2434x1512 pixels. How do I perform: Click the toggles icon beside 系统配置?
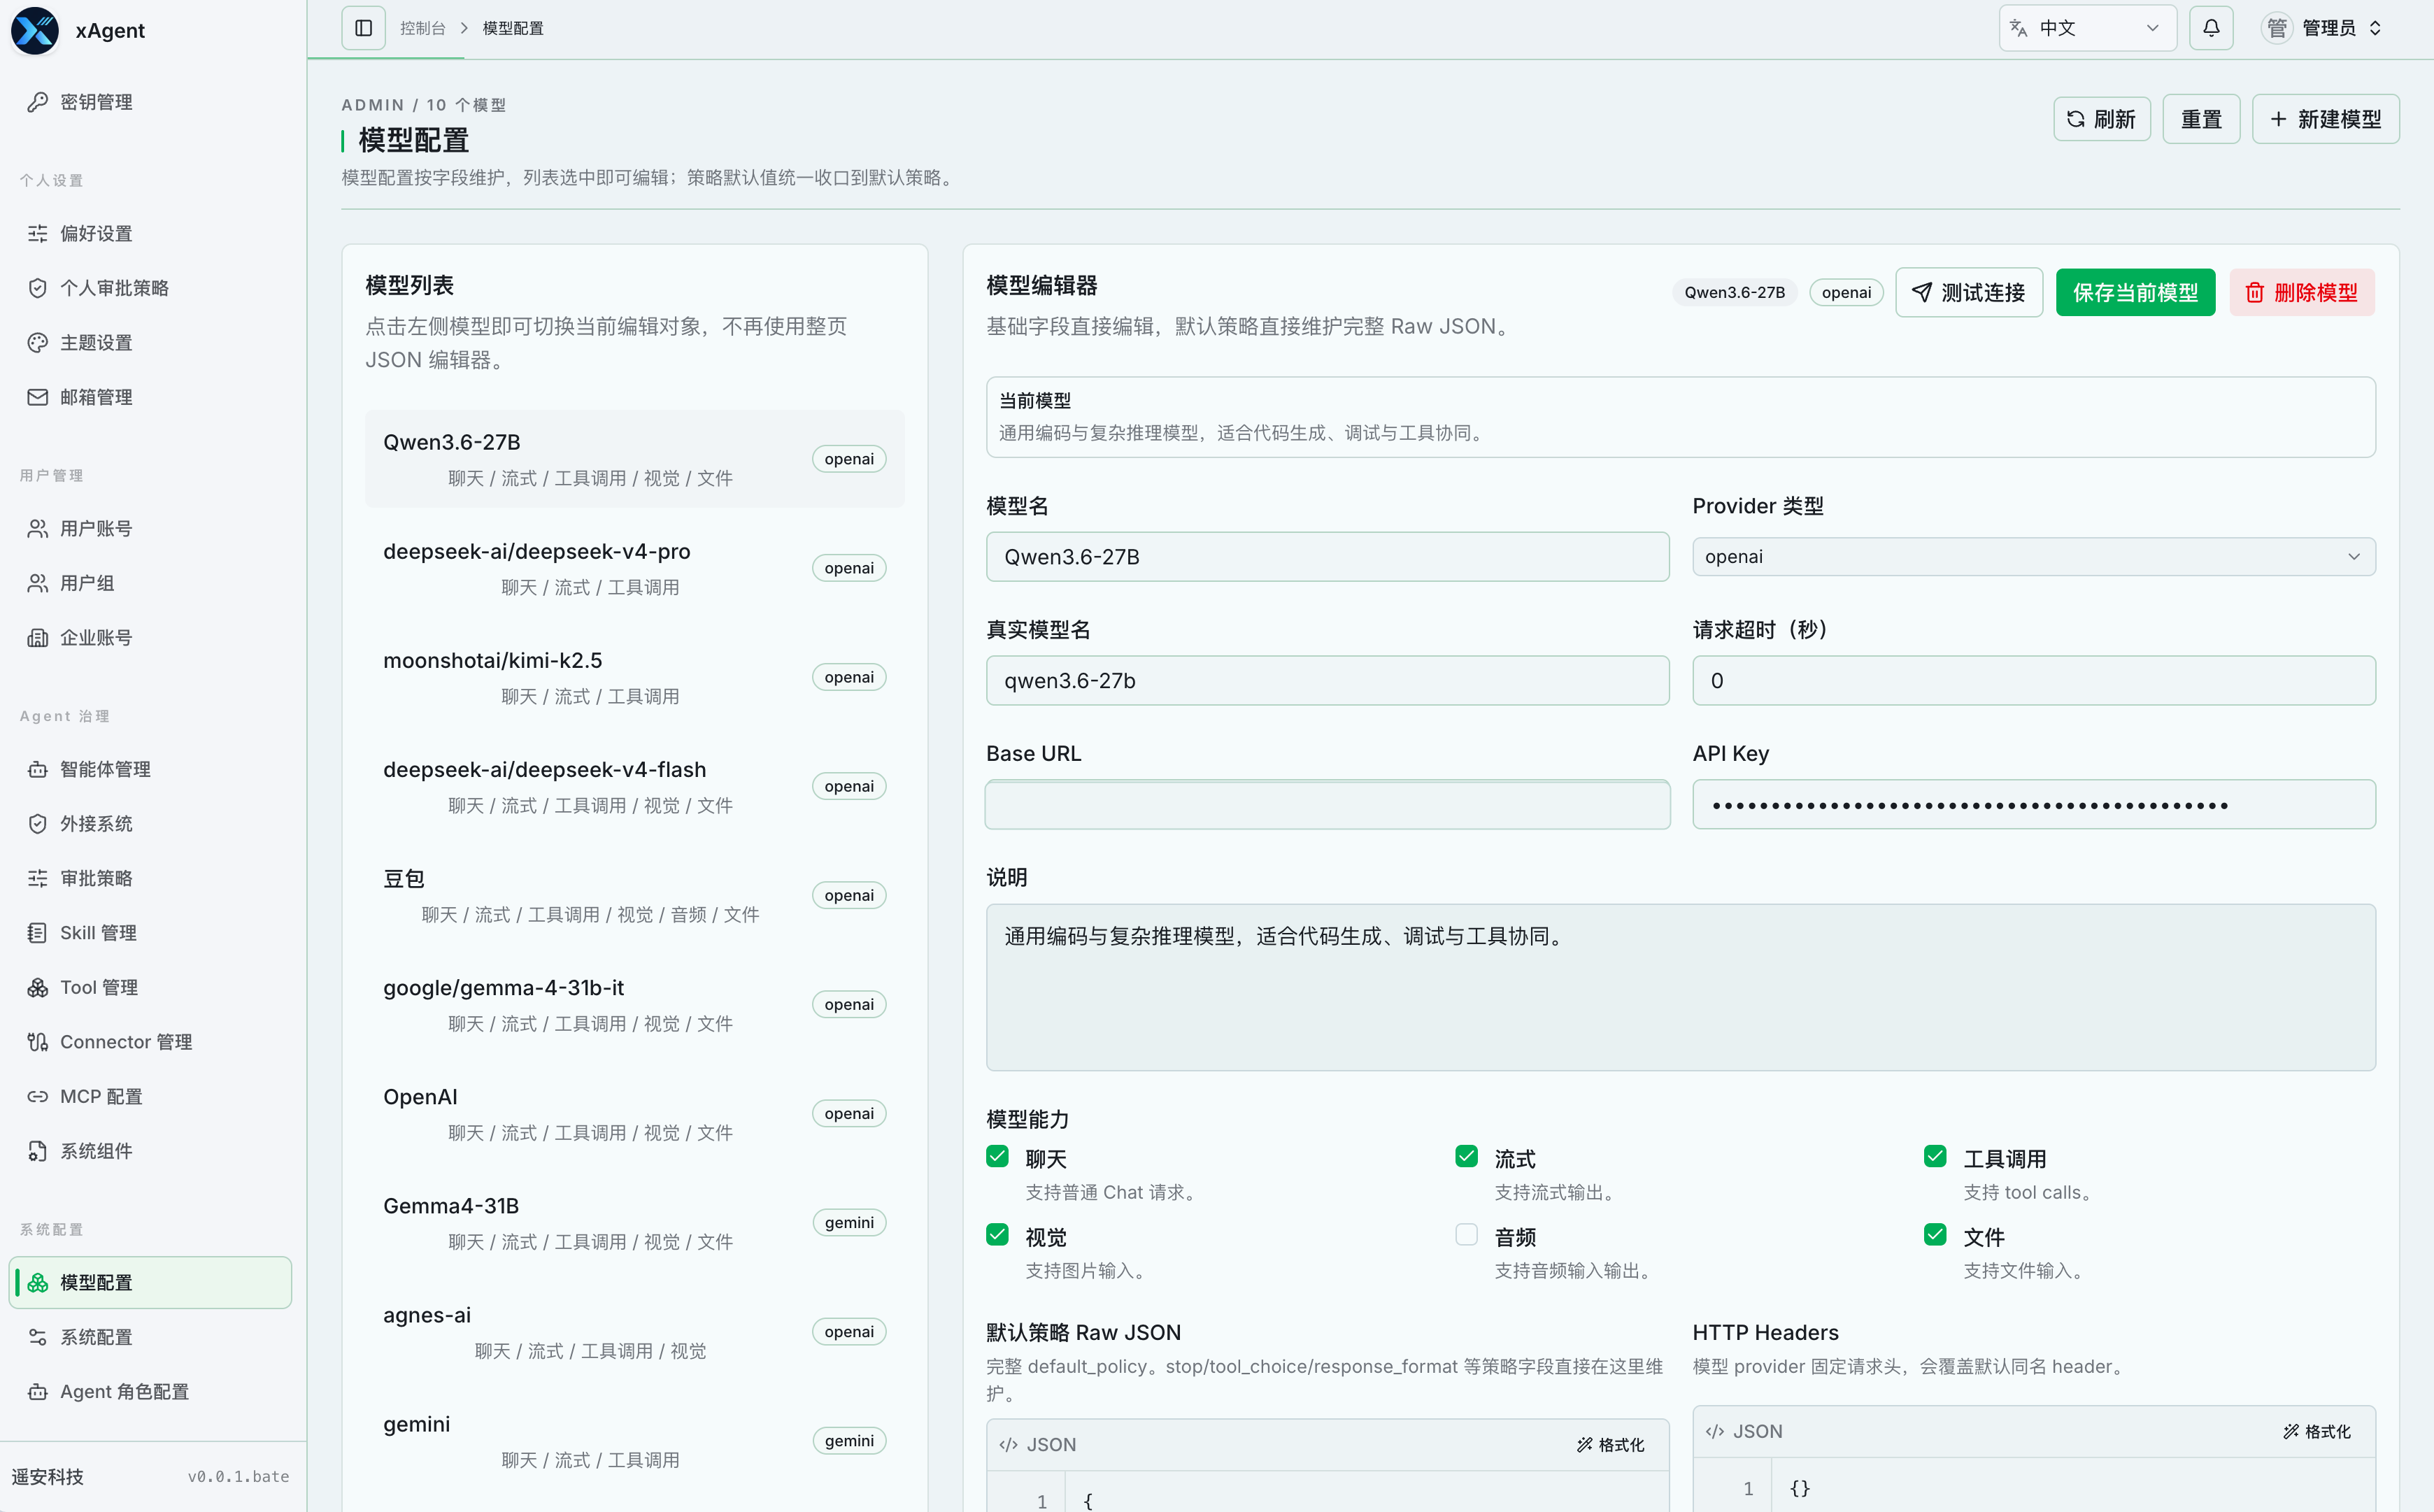(x=38, y=1337)
